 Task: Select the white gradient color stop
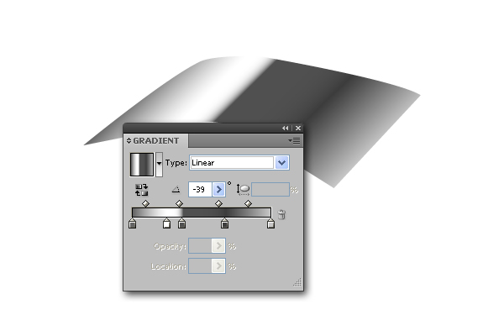coord(166,223)
